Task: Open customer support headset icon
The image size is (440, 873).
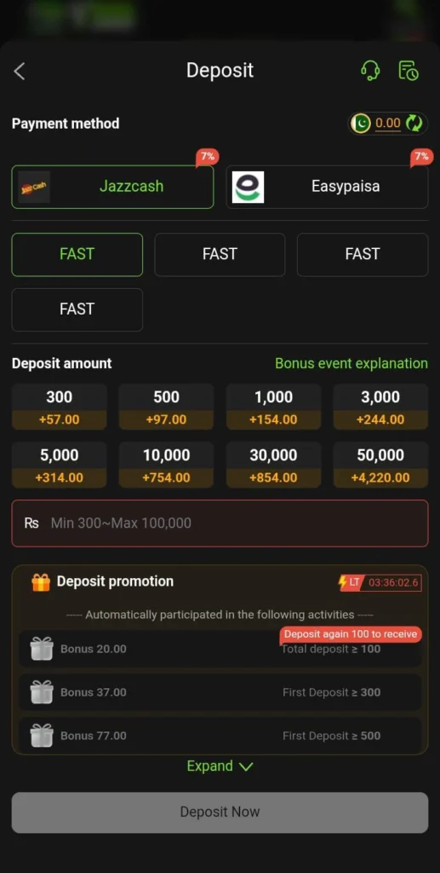Action: [370, 71]
